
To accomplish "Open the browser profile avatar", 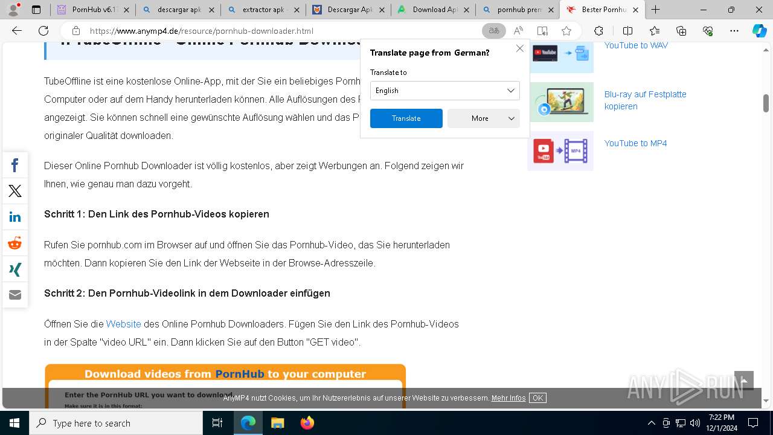I will tap(13, 9).
